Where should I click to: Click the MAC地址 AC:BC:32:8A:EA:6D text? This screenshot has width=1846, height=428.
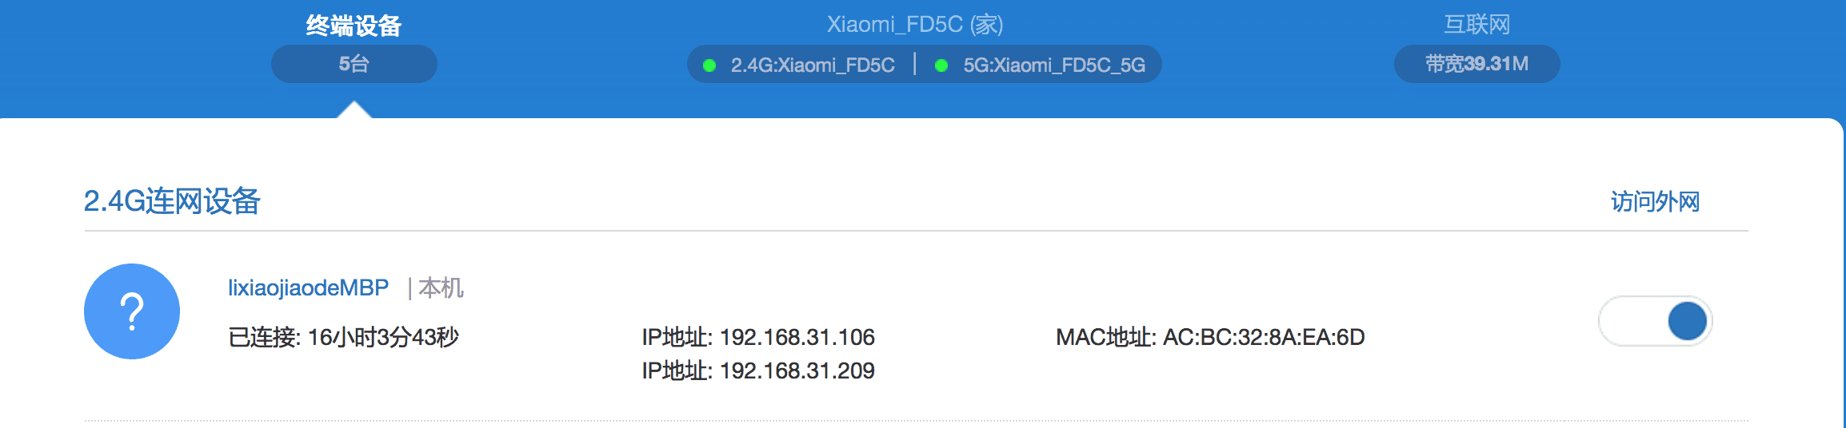point(1210,337)
